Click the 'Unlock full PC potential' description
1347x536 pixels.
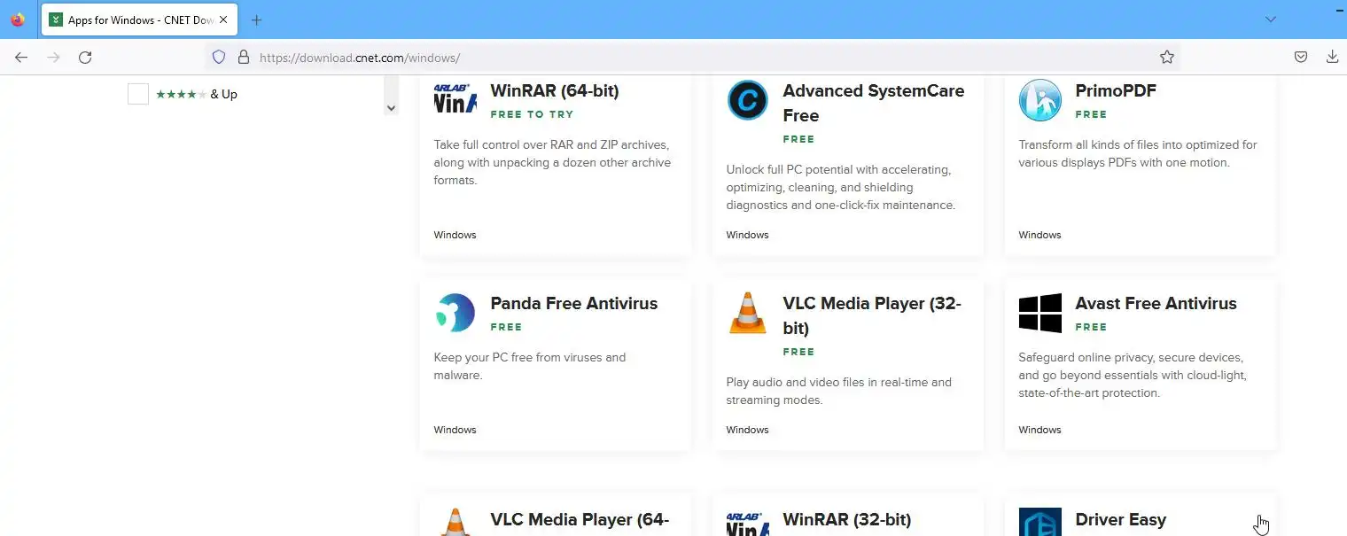840,187
